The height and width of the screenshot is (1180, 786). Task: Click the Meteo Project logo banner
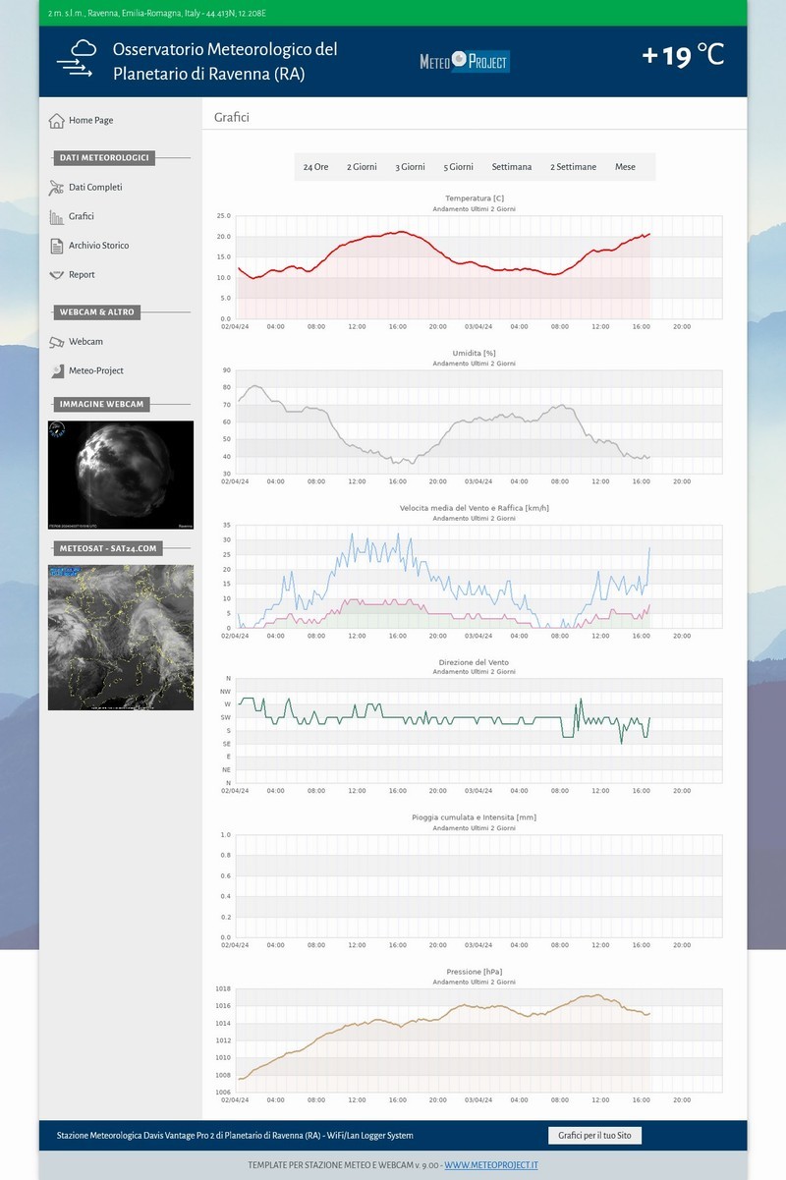tap(465, 62)
